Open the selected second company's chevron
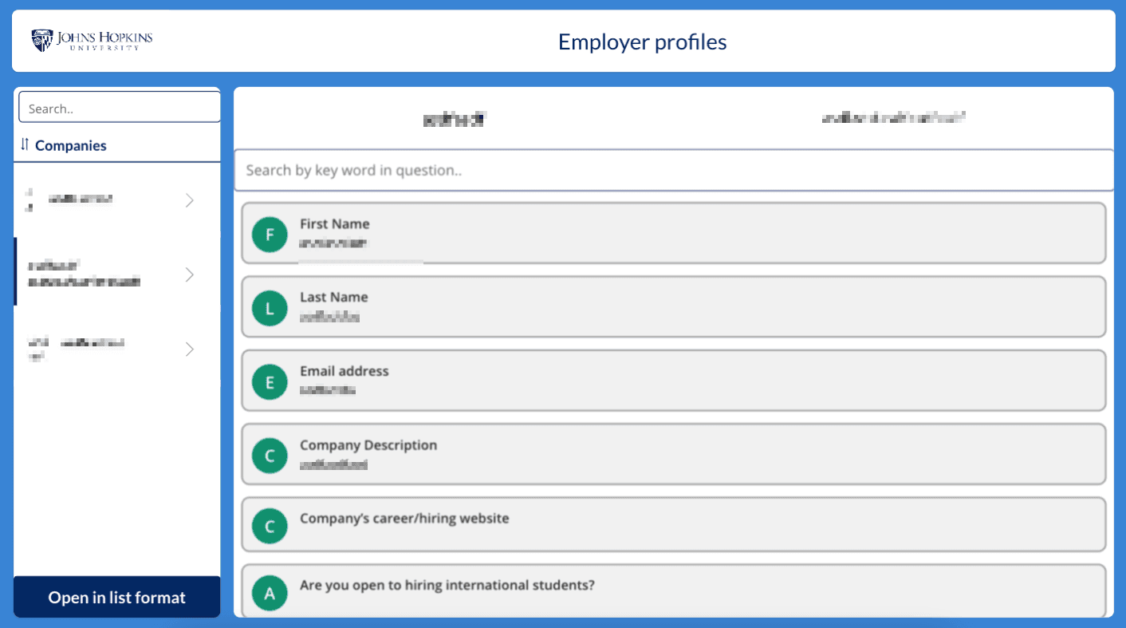The width and height of the screenshot is (1126, 628). pos(190,275)
